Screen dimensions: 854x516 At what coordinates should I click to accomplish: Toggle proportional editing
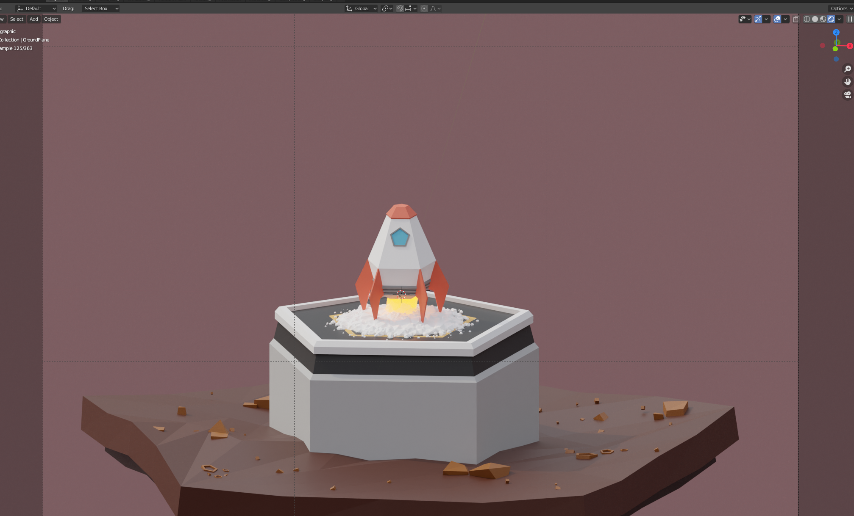[x=424, y=8]
